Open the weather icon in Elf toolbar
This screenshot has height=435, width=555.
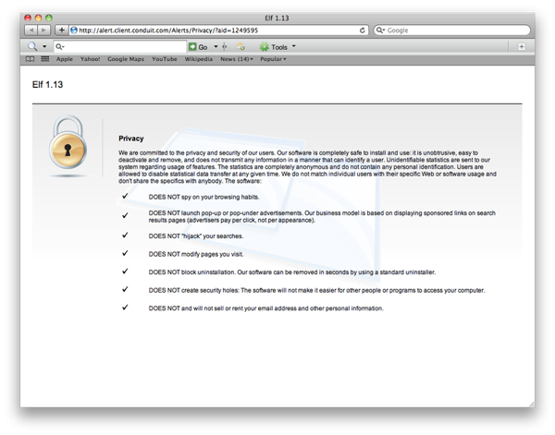240,47
